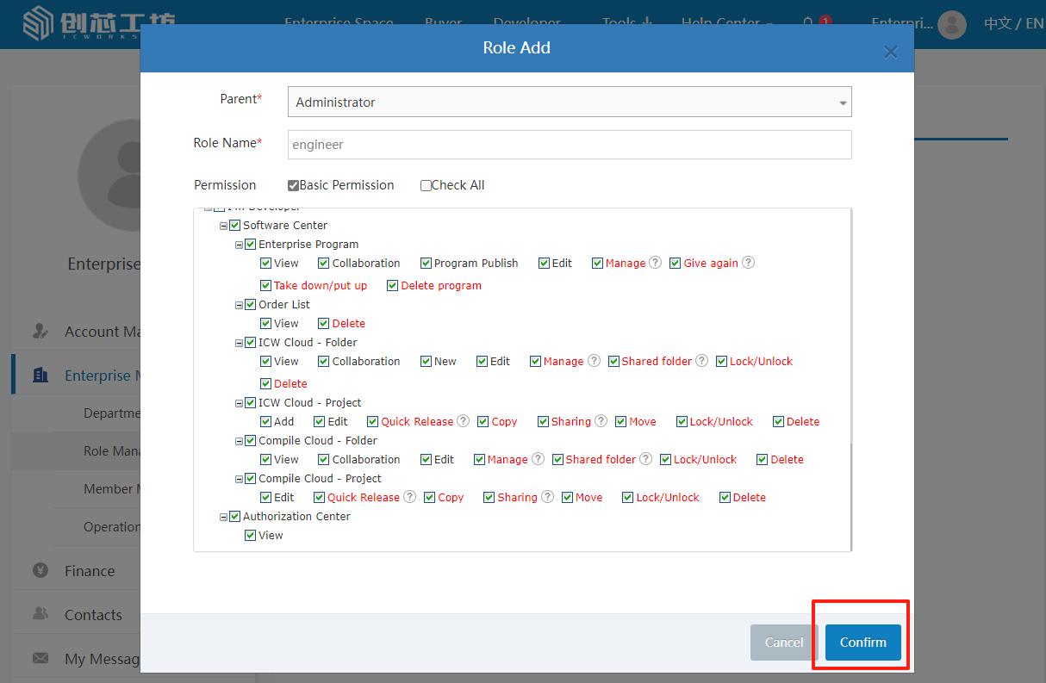This screenshot has width=1046, height=683.
Task: Collapse the Software Center tree node
Action: coord(224,226)
